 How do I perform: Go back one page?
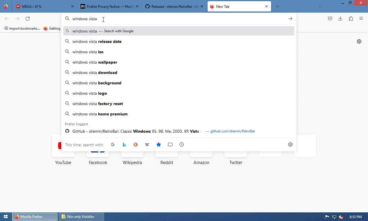(7, 19)
